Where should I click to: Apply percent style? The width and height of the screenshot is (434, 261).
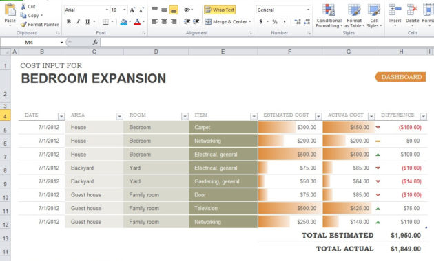(275, 21)
